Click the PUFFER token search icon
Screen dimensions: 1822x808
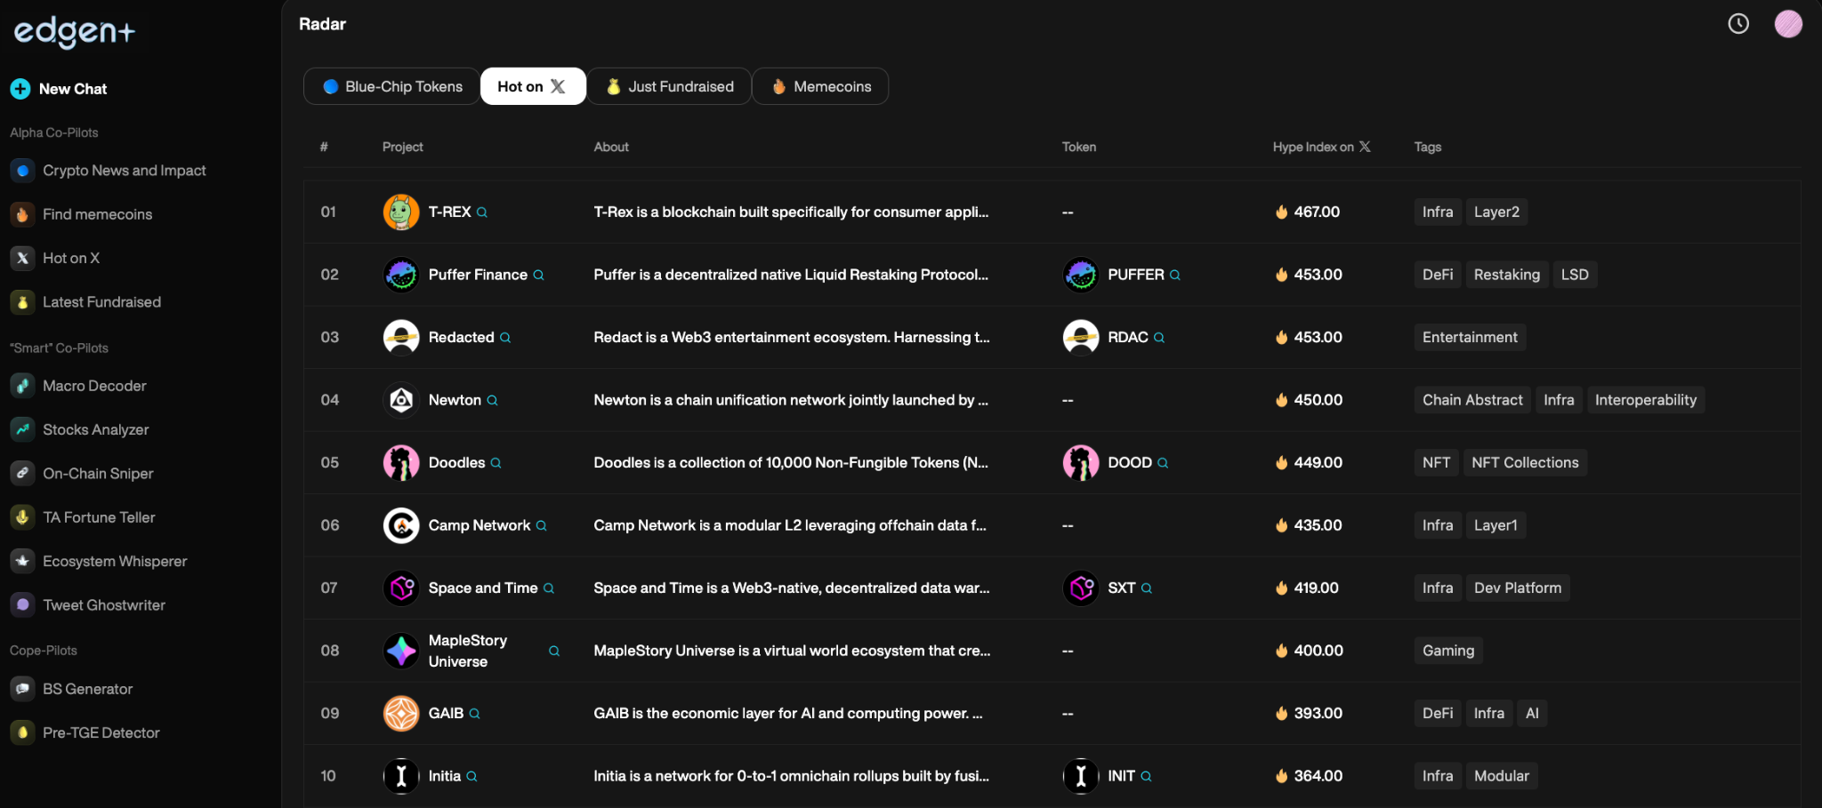1177,275
